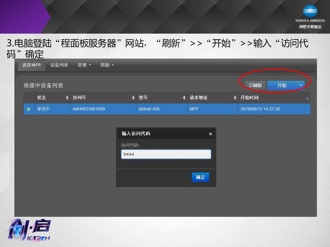Click the green status indicator in the device row
This screenshot has height=247, width=330.
pos(29,109)
